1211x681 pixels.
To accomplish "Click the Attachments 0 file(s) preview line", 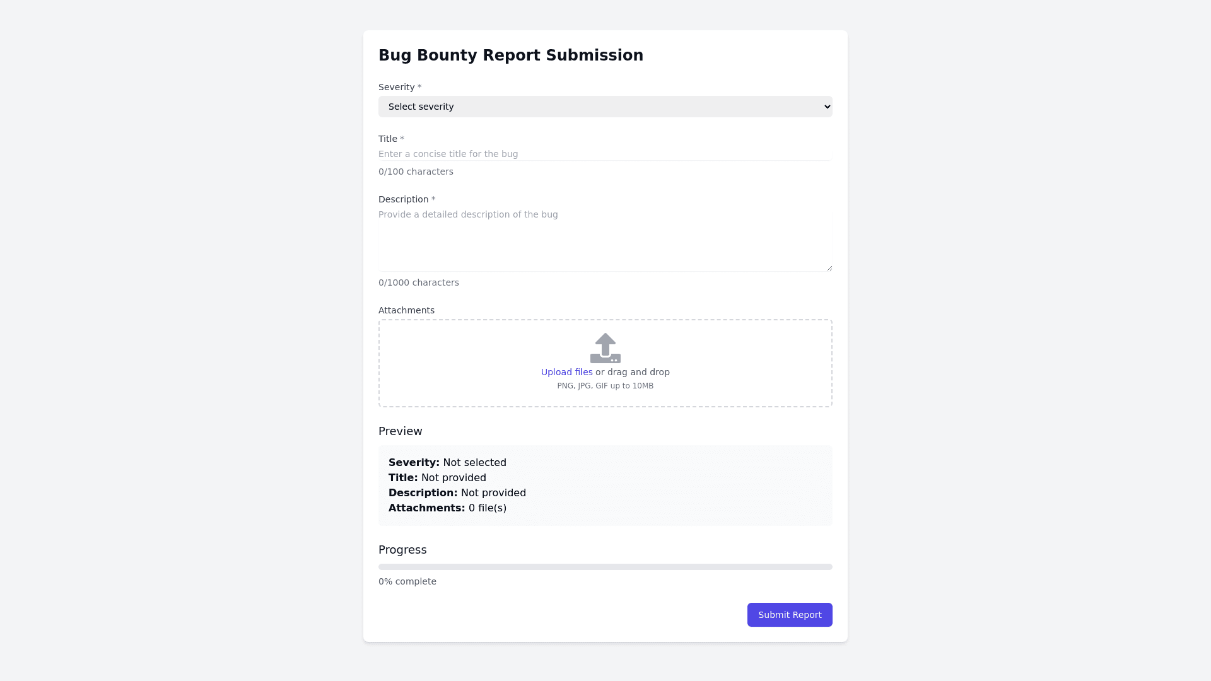I will 447,508.
